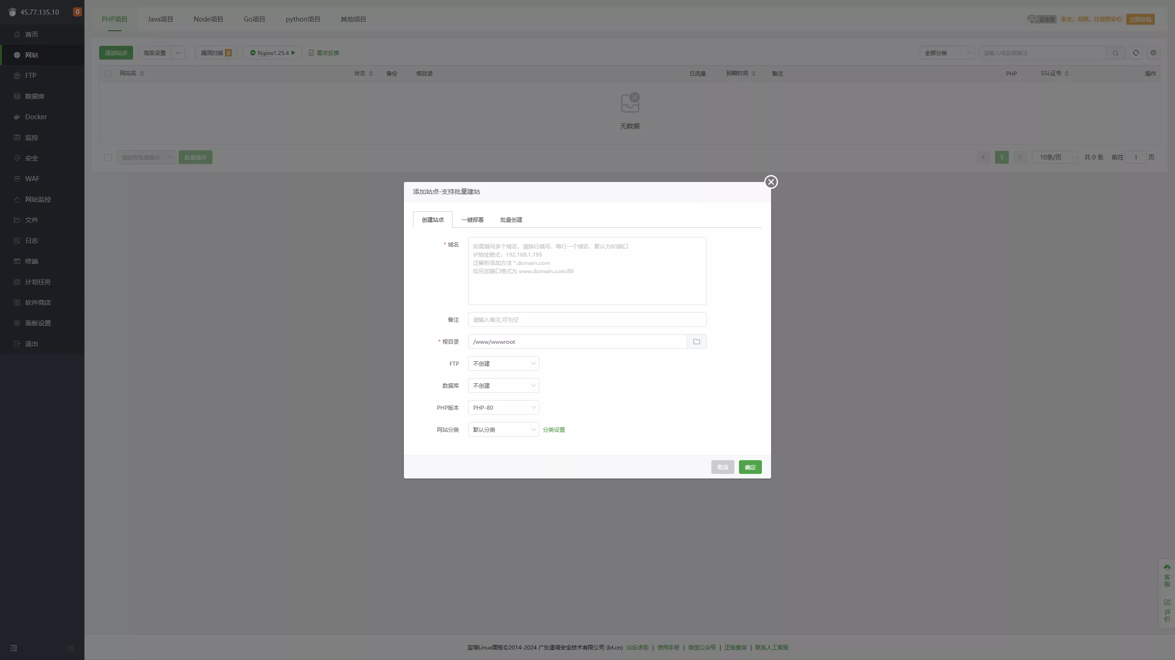Open the FTP creation dropdown

pos(503,363)
